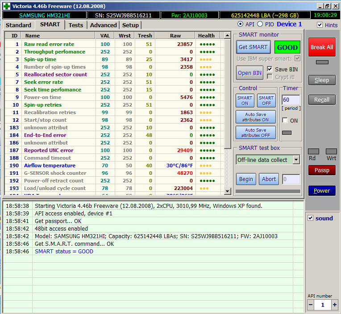This screenshot has height=314, width=341.
Task: Click the Get SMART button
Action: pos(254,47)
